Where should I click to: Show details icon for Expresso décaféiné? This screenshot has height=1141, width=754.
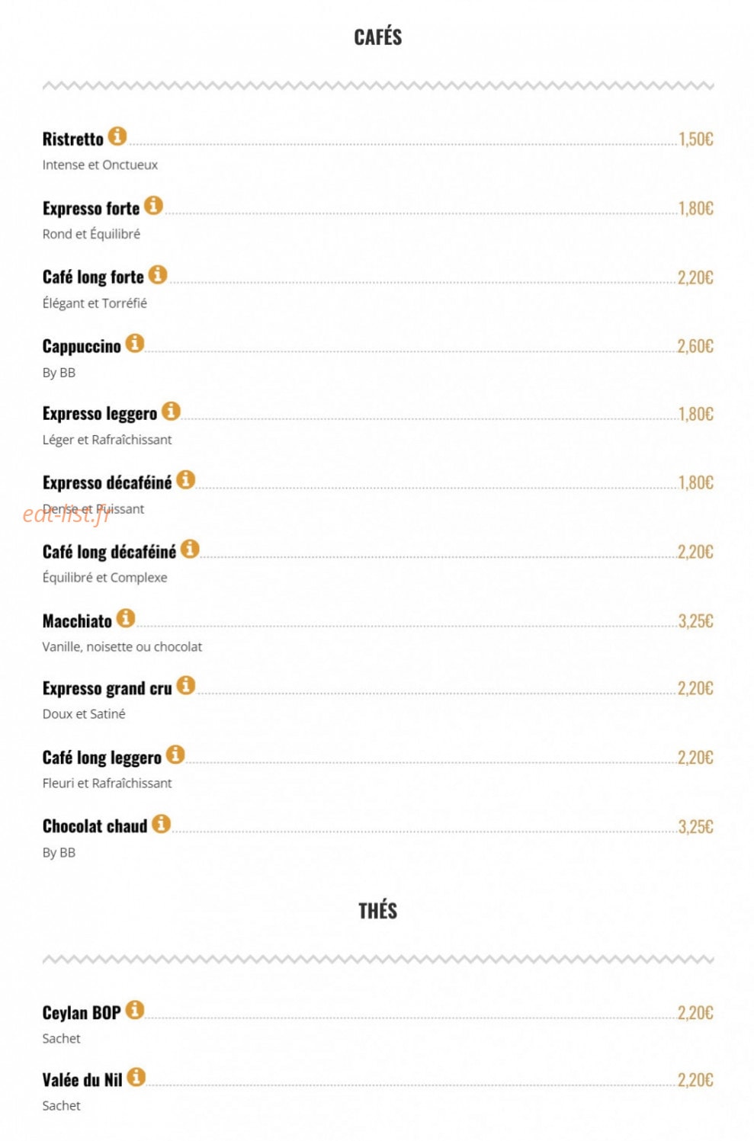(185, 479)
